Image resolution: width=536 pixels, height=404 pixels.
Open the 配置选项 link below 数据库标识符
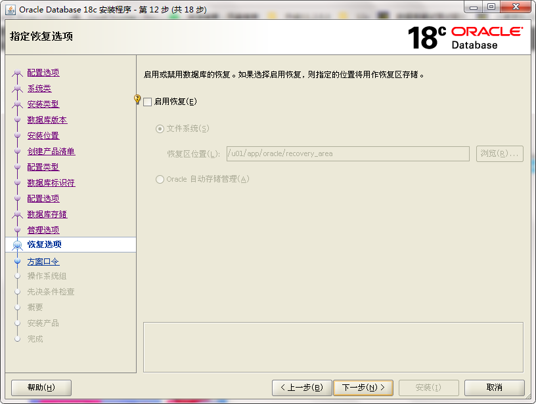point(43,199)
